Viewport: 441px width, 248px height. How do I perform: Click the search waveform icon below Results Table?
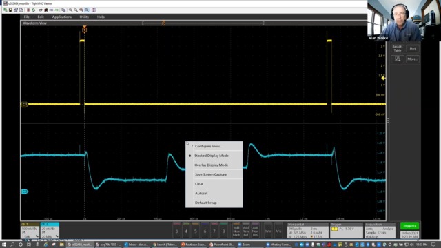tap(398, 59)
